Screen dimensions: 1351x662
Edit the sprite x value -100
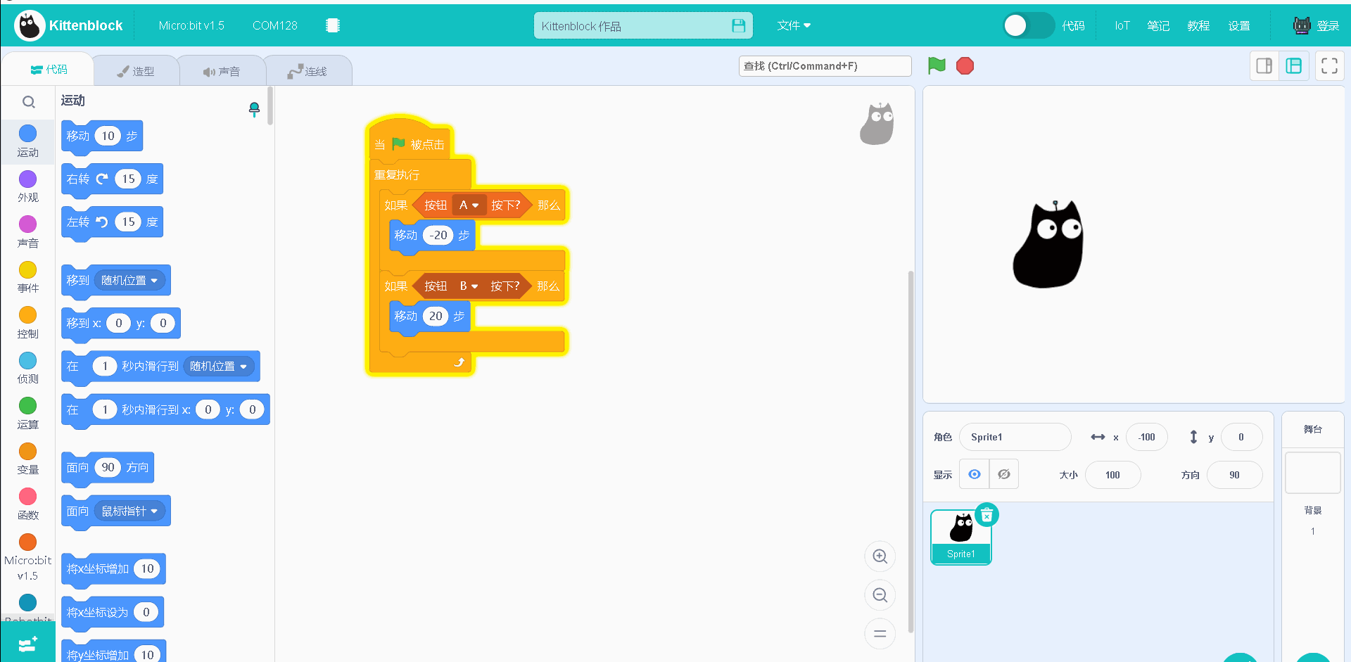point(1146,437)
